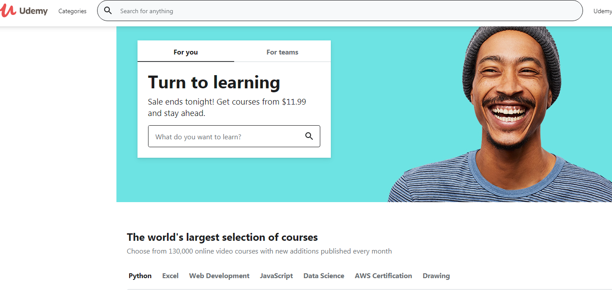Image resolution: width=612 pixels, height=290 pixels.
Task: Open the AWS Certification topic tab
Action: point(384,276)
